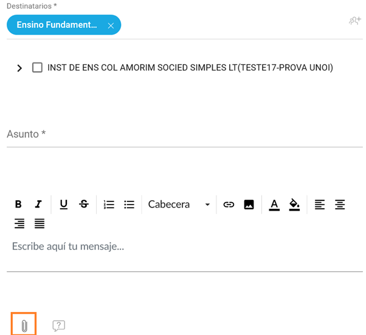Underline the selected text

[x=64, y=205]
